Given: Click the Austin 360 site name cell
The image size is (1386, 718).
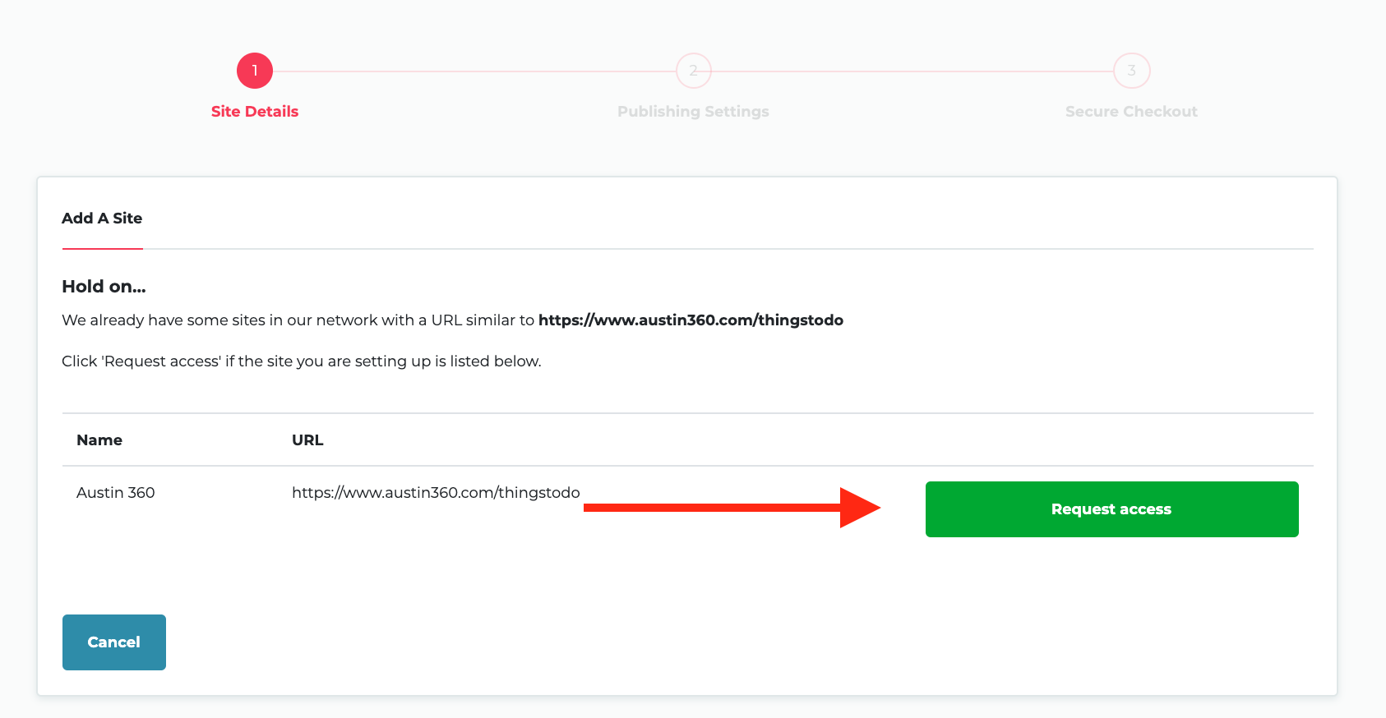Looking at the screenshot, I should tap(116, 493).
